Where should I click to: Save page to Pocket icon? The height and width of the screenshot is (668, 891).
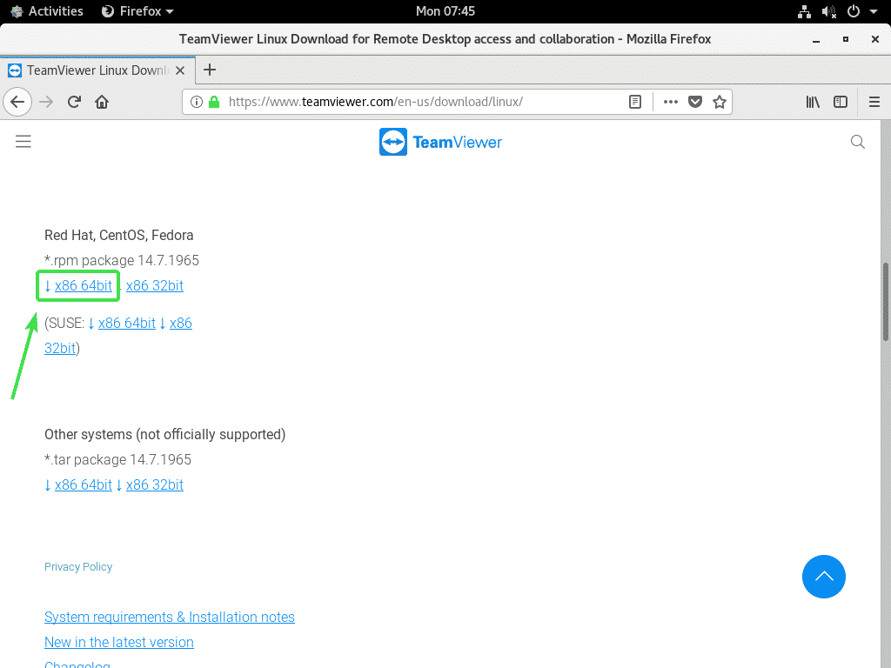point(695,102)
